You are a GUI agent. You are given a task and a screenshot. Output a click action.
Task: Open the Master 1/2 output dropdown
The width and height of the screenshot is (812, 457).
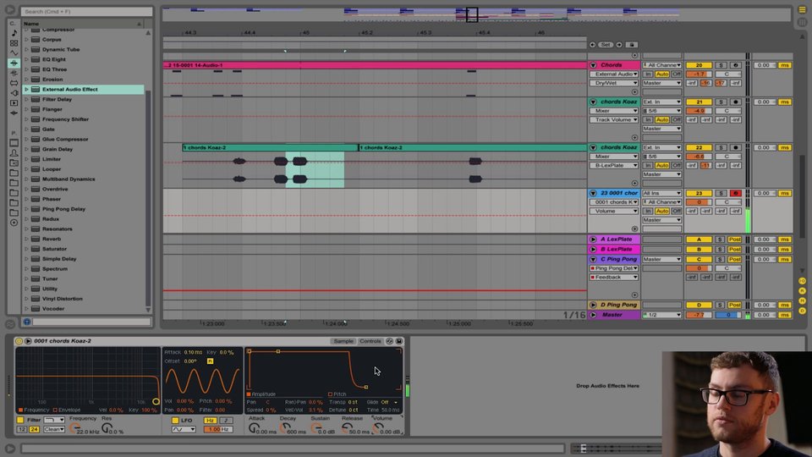661,315
